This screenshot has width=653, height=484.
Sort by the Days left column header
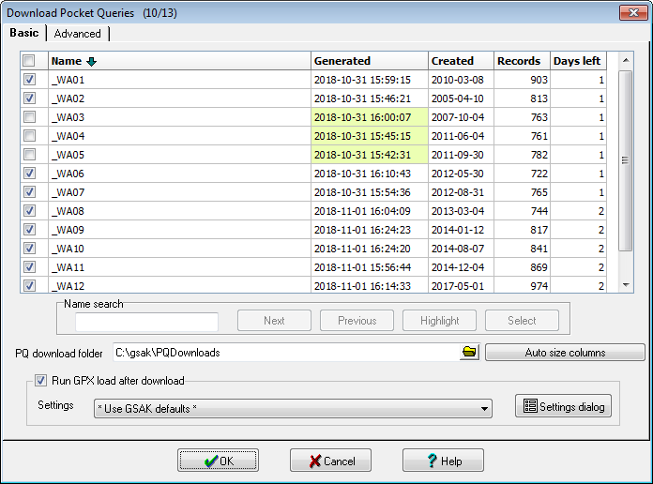tap(579, 61)
